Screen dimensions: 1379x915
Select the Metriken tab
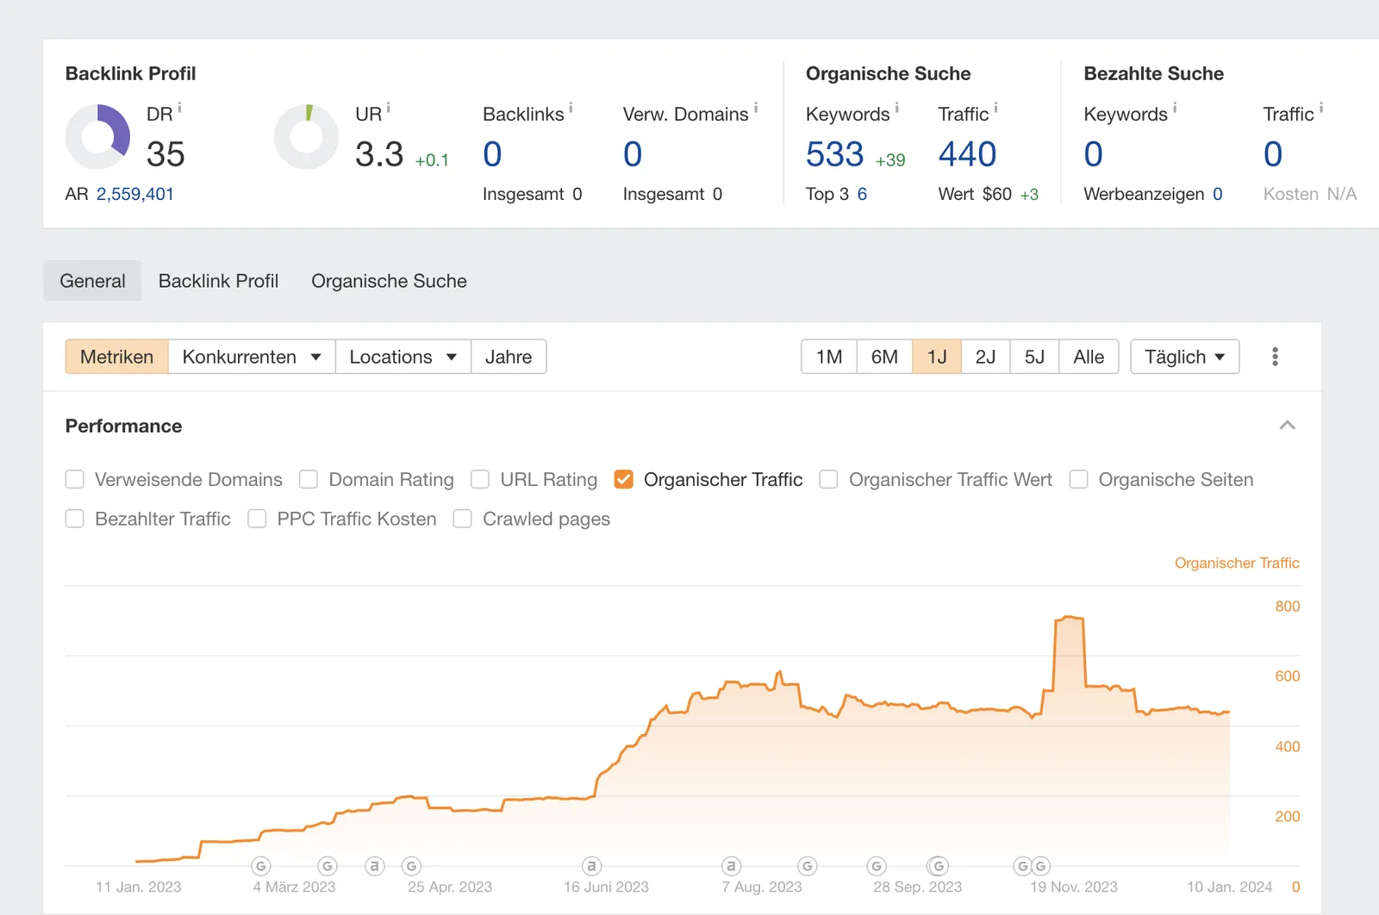pyautogui.click(x=116, y=357)
